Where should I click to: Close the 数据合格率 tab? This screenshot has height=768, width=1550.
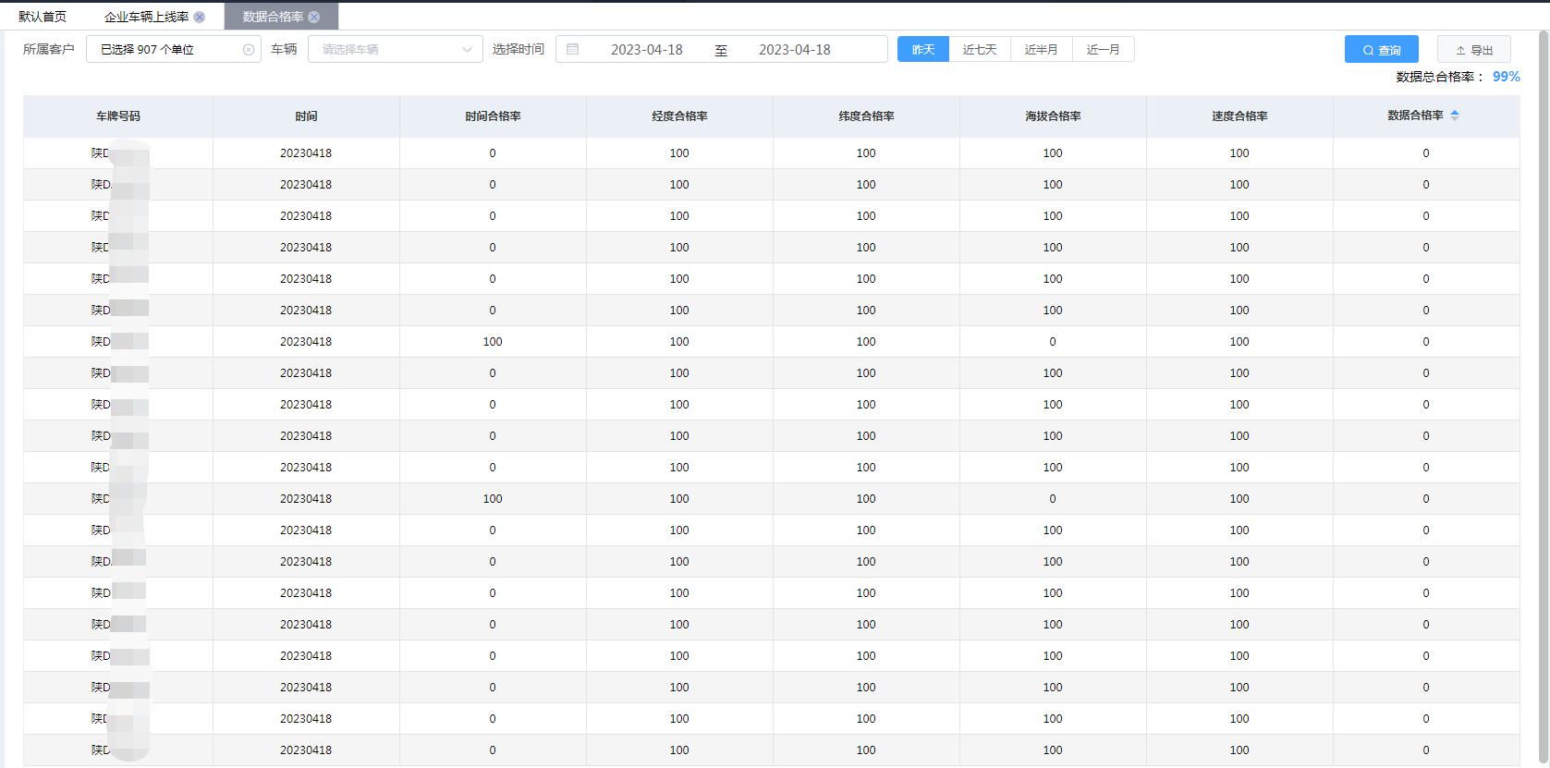click(x=314, y=17)
